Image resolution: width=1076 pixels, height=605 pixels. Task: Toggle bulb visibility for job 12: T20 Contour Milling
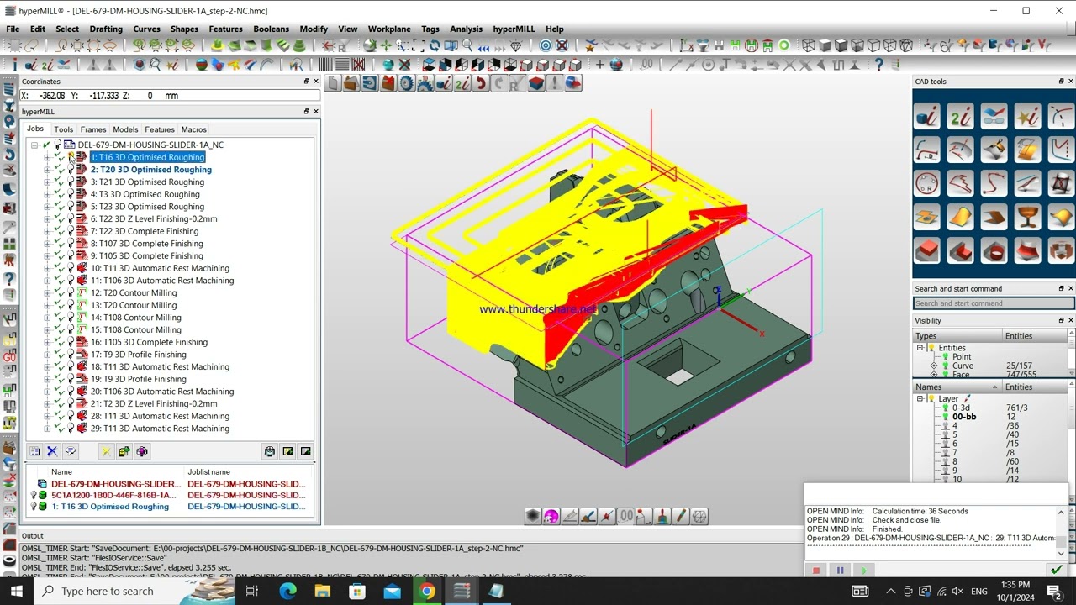(x=71, y=292)
